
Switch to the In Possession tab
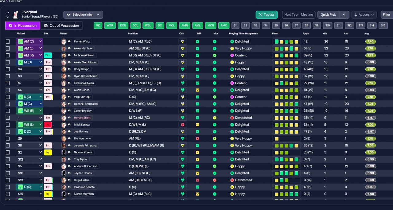click(23, 25)
